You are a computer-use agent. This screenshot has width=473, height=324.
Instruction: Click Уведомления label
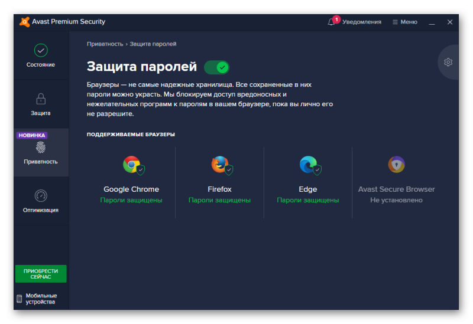pyautogui.click(x=362, y=22)
